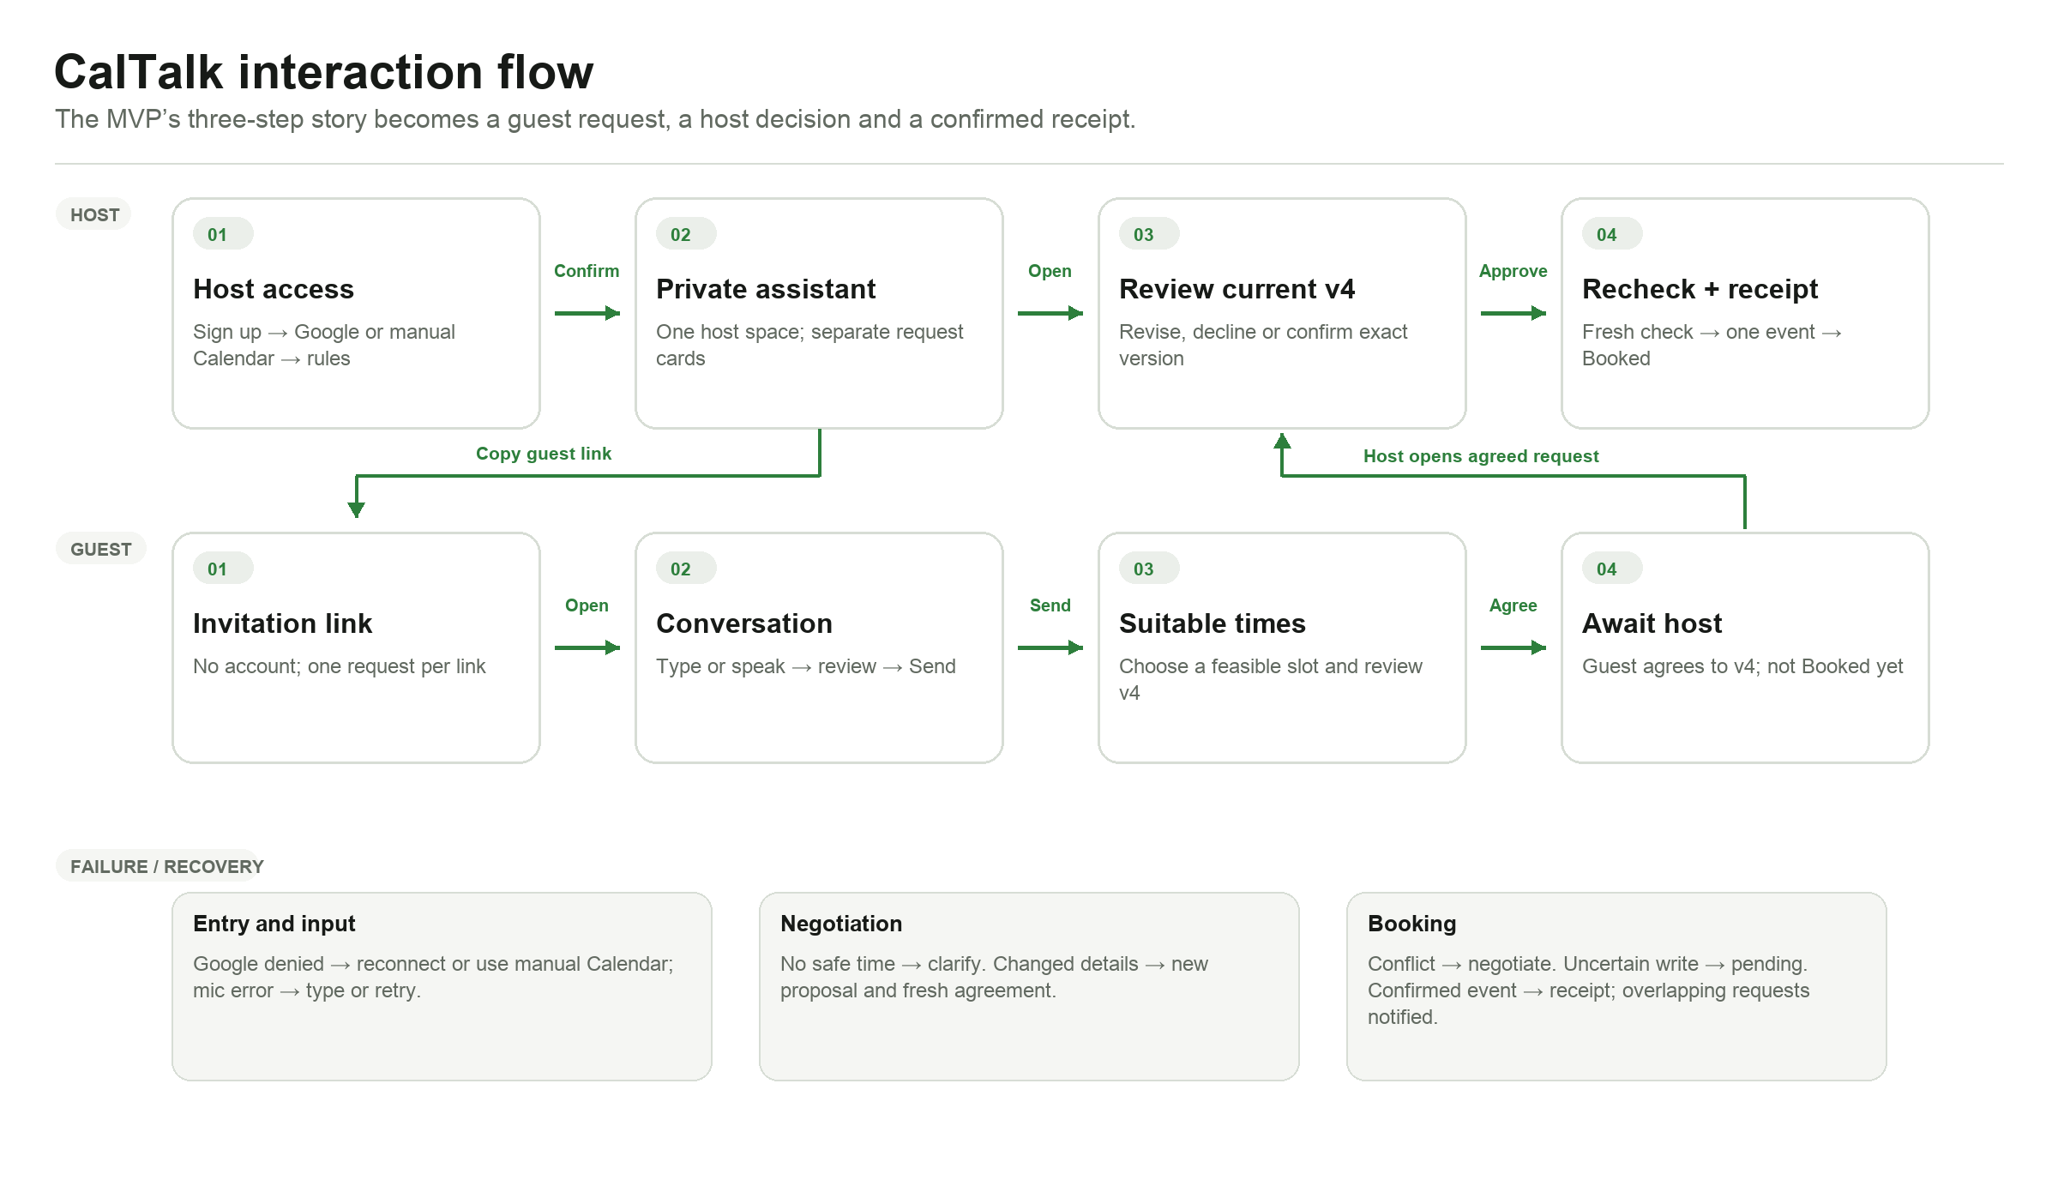
Task: Click the 'CalTalk interaction flow' title
Action: (323, 72)
